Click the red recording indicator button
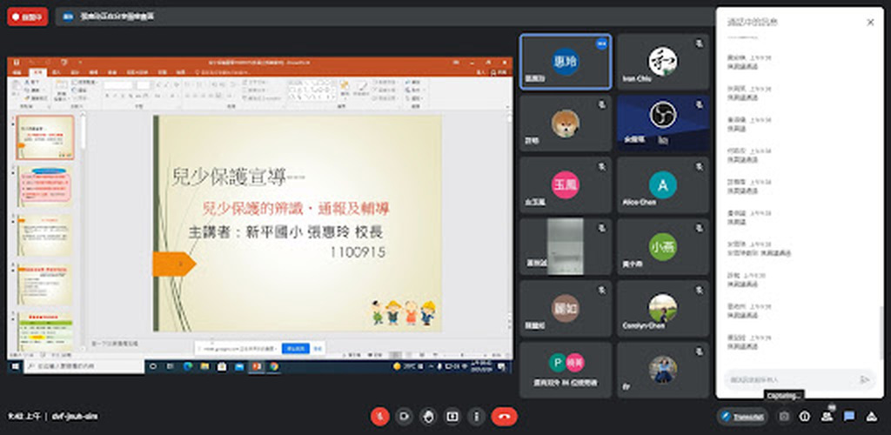 pos(27,17)
